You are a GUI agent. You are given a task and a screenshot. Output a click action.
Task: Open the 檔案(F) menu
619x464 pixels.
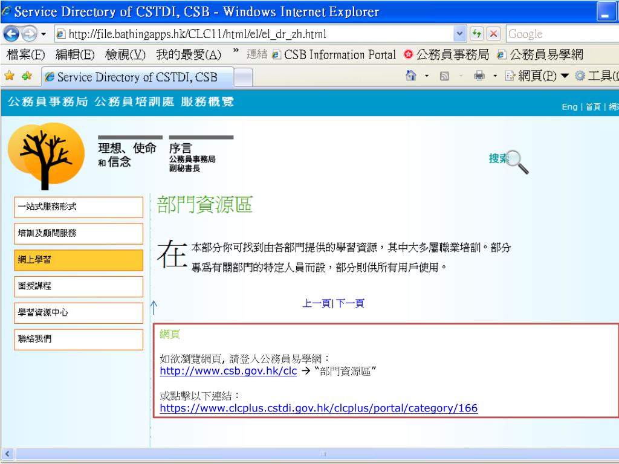(x=25, y=54)
